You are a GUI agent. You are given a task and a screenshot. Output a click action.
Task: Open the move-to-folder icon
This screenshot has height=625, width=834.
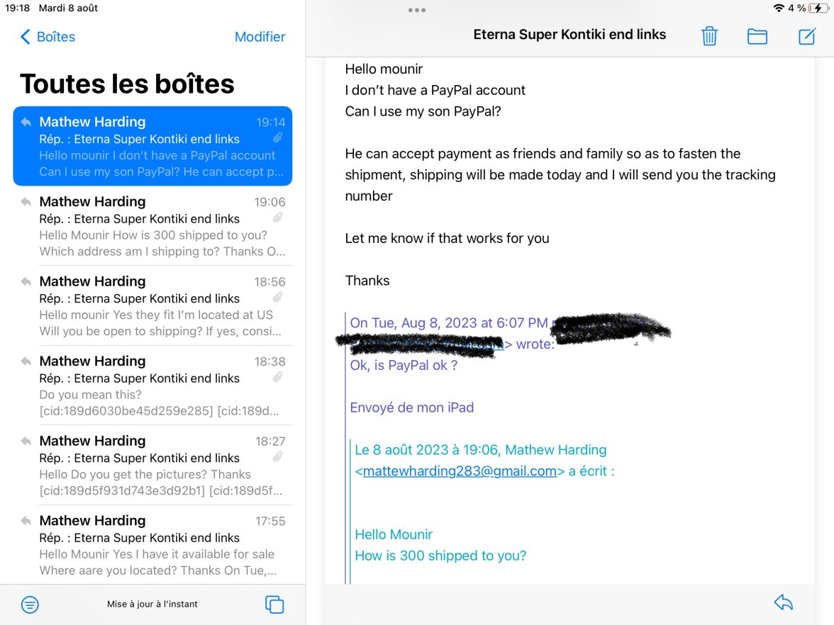coord(757,36)
